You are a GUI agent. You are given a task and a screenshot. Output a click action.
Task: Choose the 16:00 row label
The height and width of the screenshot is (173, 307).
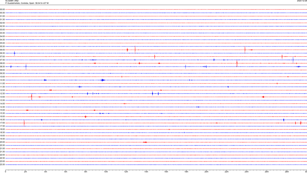pos(2,117)
